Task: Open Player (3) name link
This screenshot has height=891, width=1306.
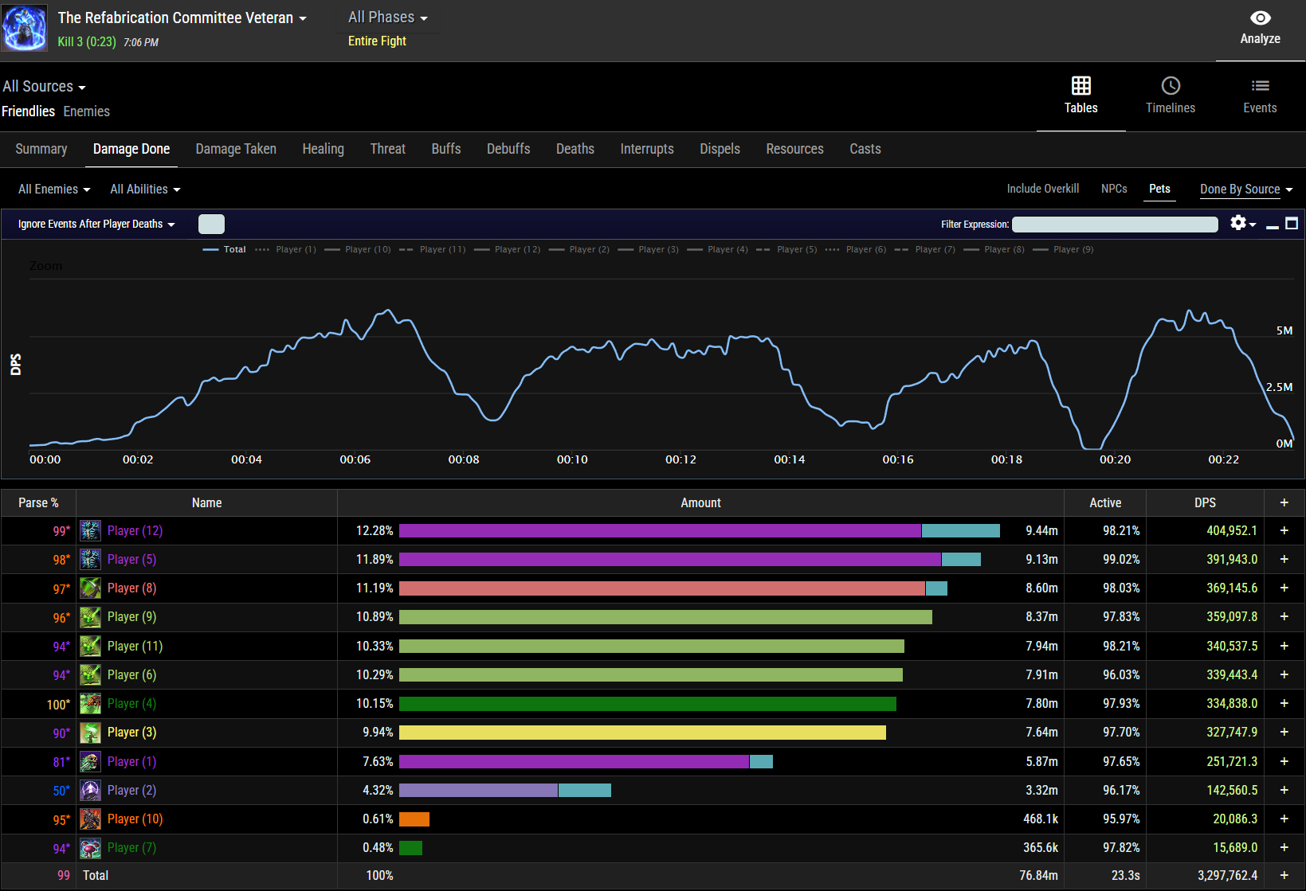Action: click(x=131, y=733)
